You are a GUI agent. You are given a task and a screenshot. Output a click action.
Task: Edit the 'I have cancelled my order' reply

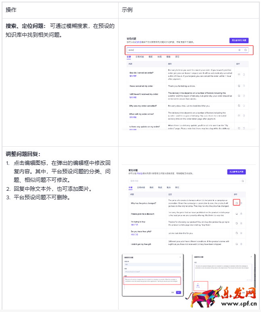click(x=239, y=86)
